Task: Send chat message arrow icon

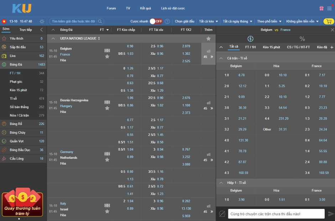Action: [x=331, y=214]
